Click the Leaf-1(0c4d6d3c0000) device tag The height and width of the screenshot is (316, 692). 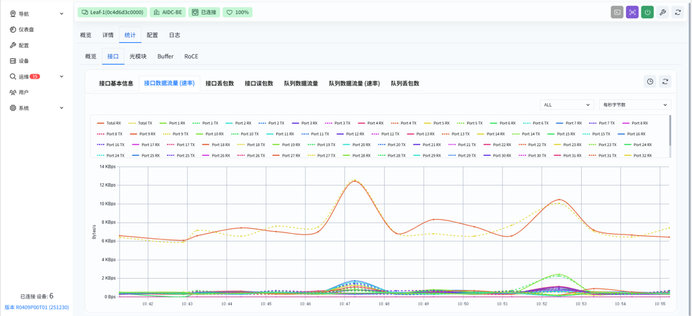[x=112, y=13]
